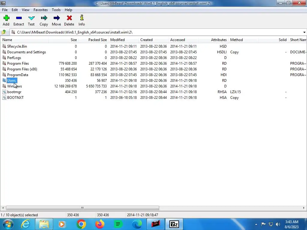Click the Program Files folder icon
This screenshot has height=230, width=307.
click(x=4, y=63)
